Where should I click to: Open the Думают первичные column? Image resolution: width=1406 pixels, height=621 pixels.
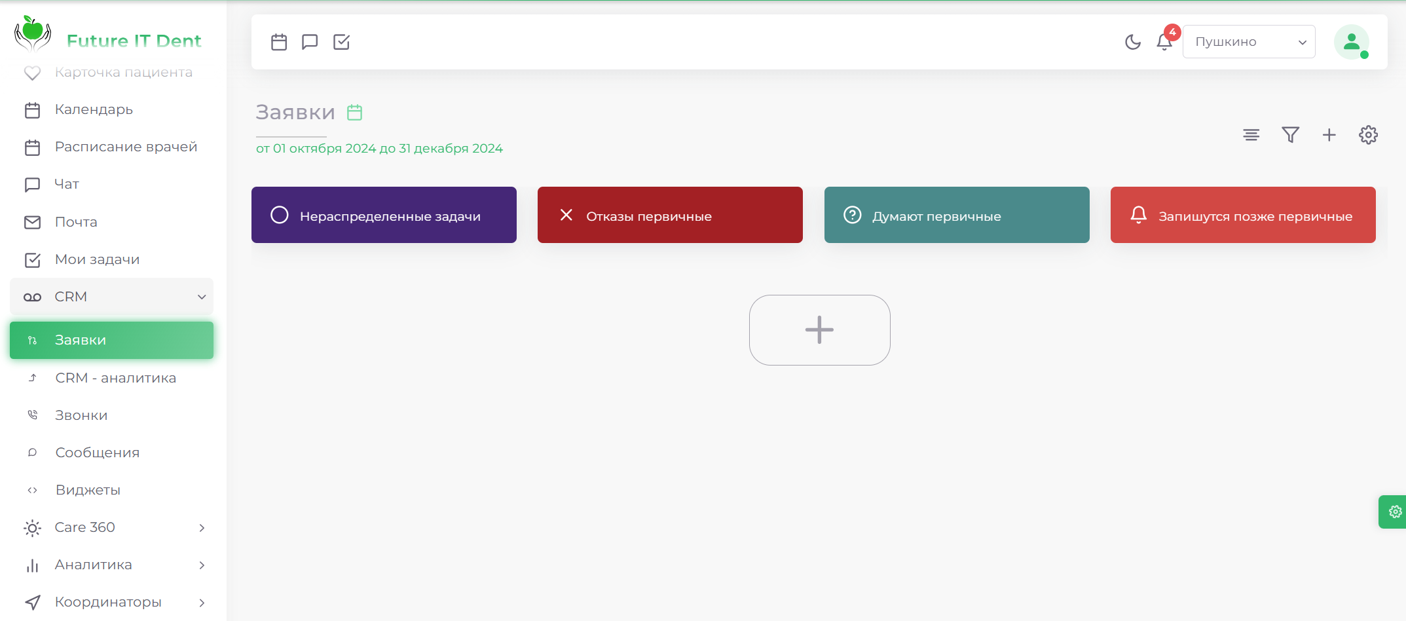point(957,215)
